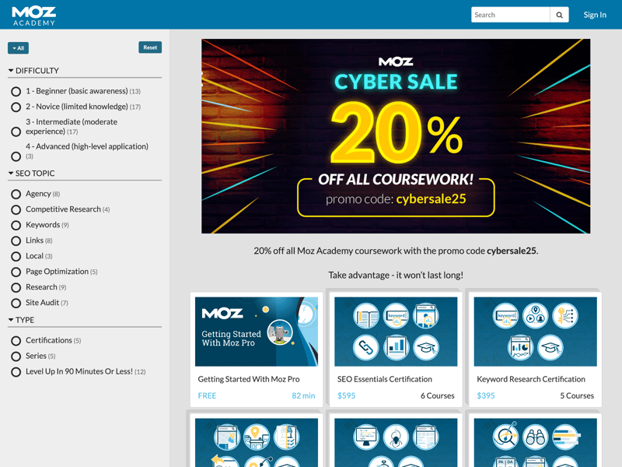Select Intermediate difficulty radio button
This screenshot has height=467, width=622.
[x=16, y=132]
